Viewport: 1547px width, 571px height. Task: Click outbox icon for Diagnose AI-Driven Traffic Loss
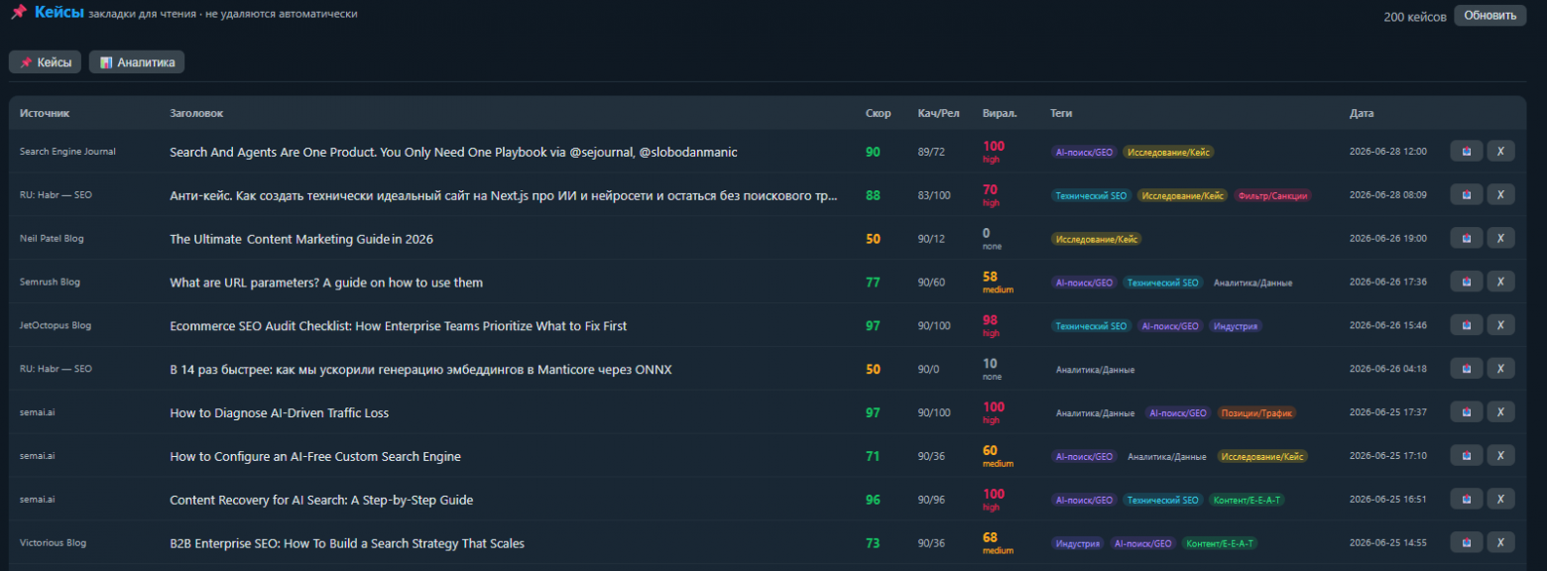pos(1466,412)
